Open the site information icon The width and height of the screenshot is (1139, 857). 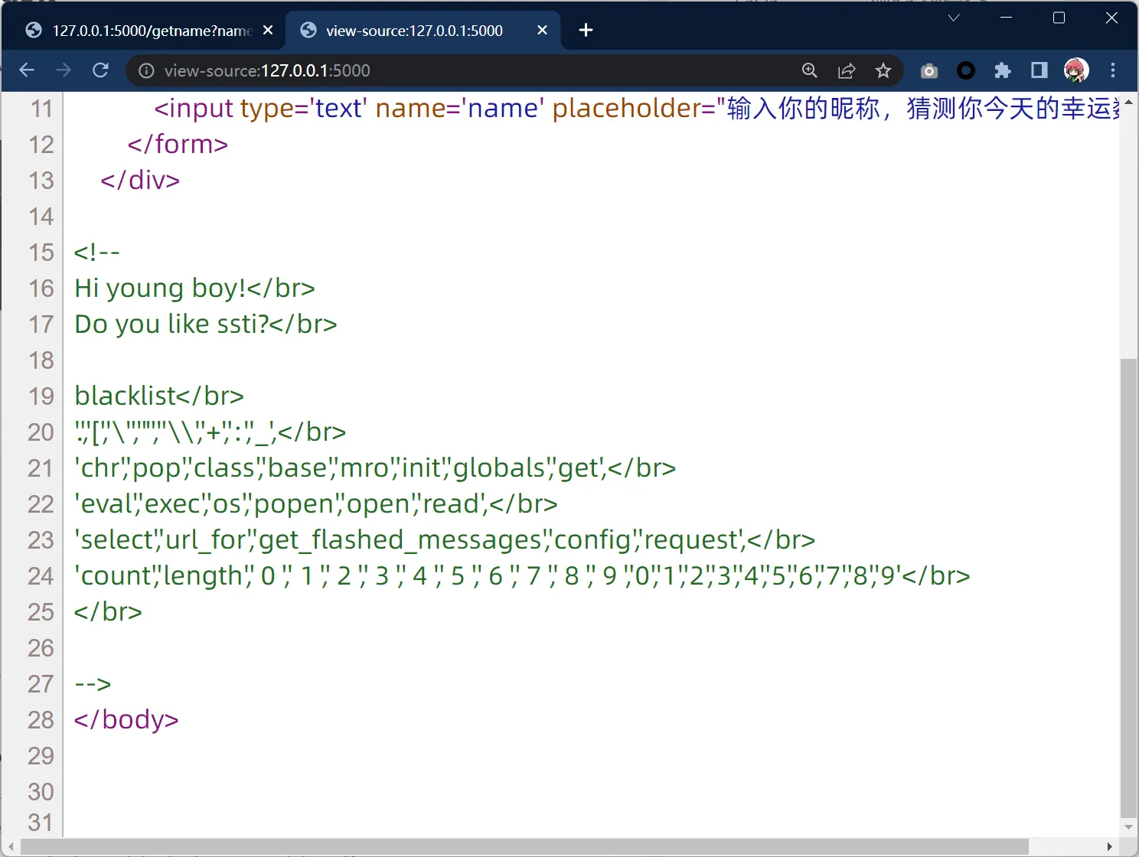click(x=145, y=70)
